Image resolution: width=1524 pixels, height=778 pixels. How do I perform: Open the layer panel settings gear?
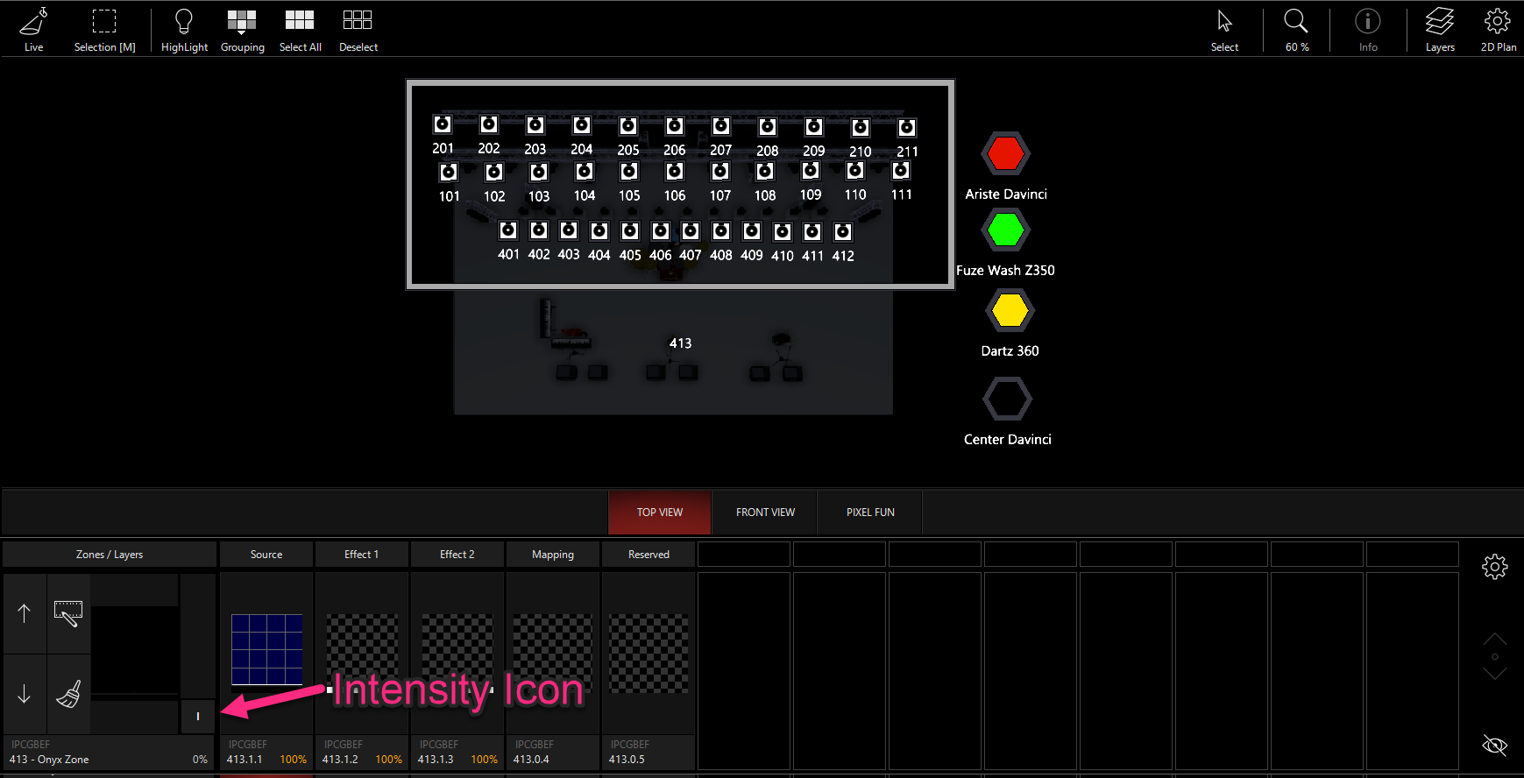1495,567
